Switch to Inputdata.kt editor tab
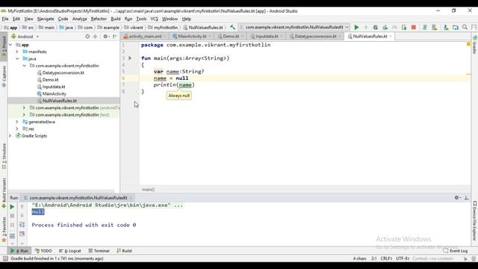This screenshot has height=269, width=478. [267, 37]
